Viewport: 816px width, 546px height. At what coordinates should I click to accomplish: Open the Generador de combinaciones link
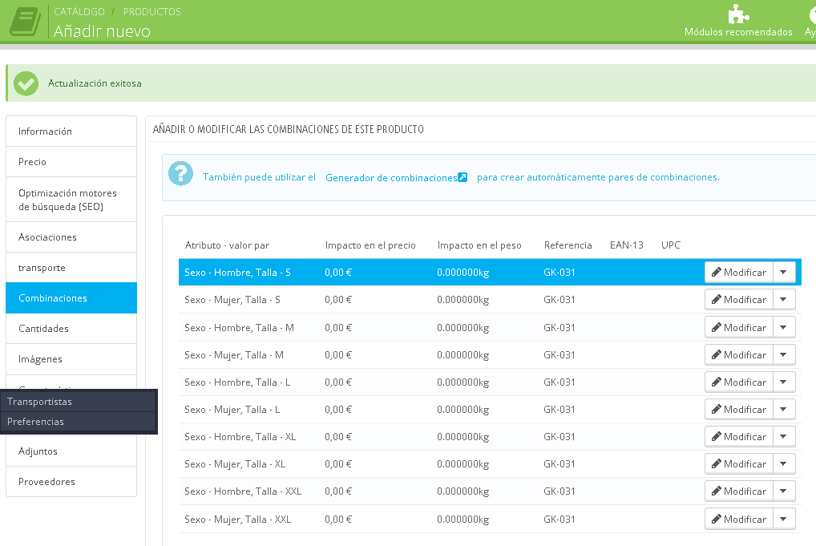click(x=390, y=178)
